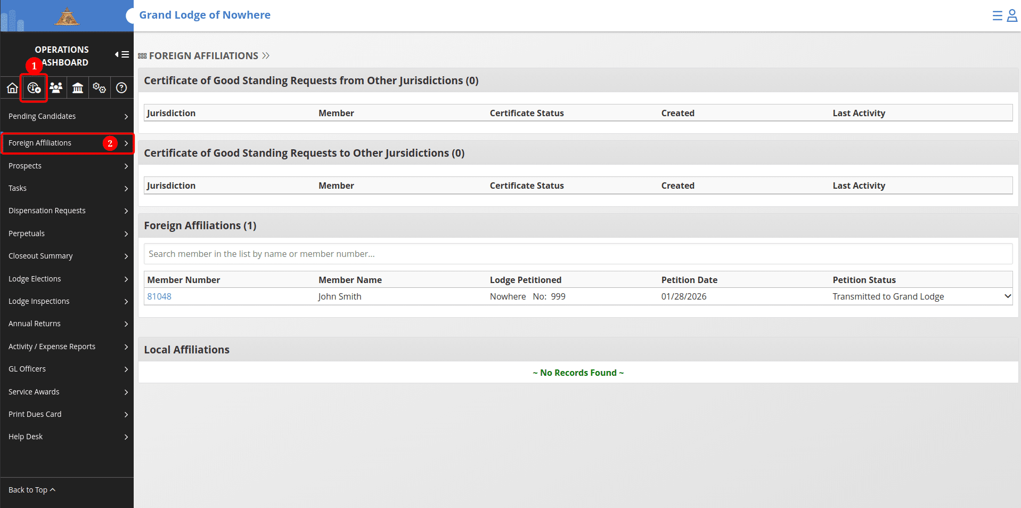Expand the Closeout Summary chevron
Viewport: 1021px width, 508px height.
126,256
